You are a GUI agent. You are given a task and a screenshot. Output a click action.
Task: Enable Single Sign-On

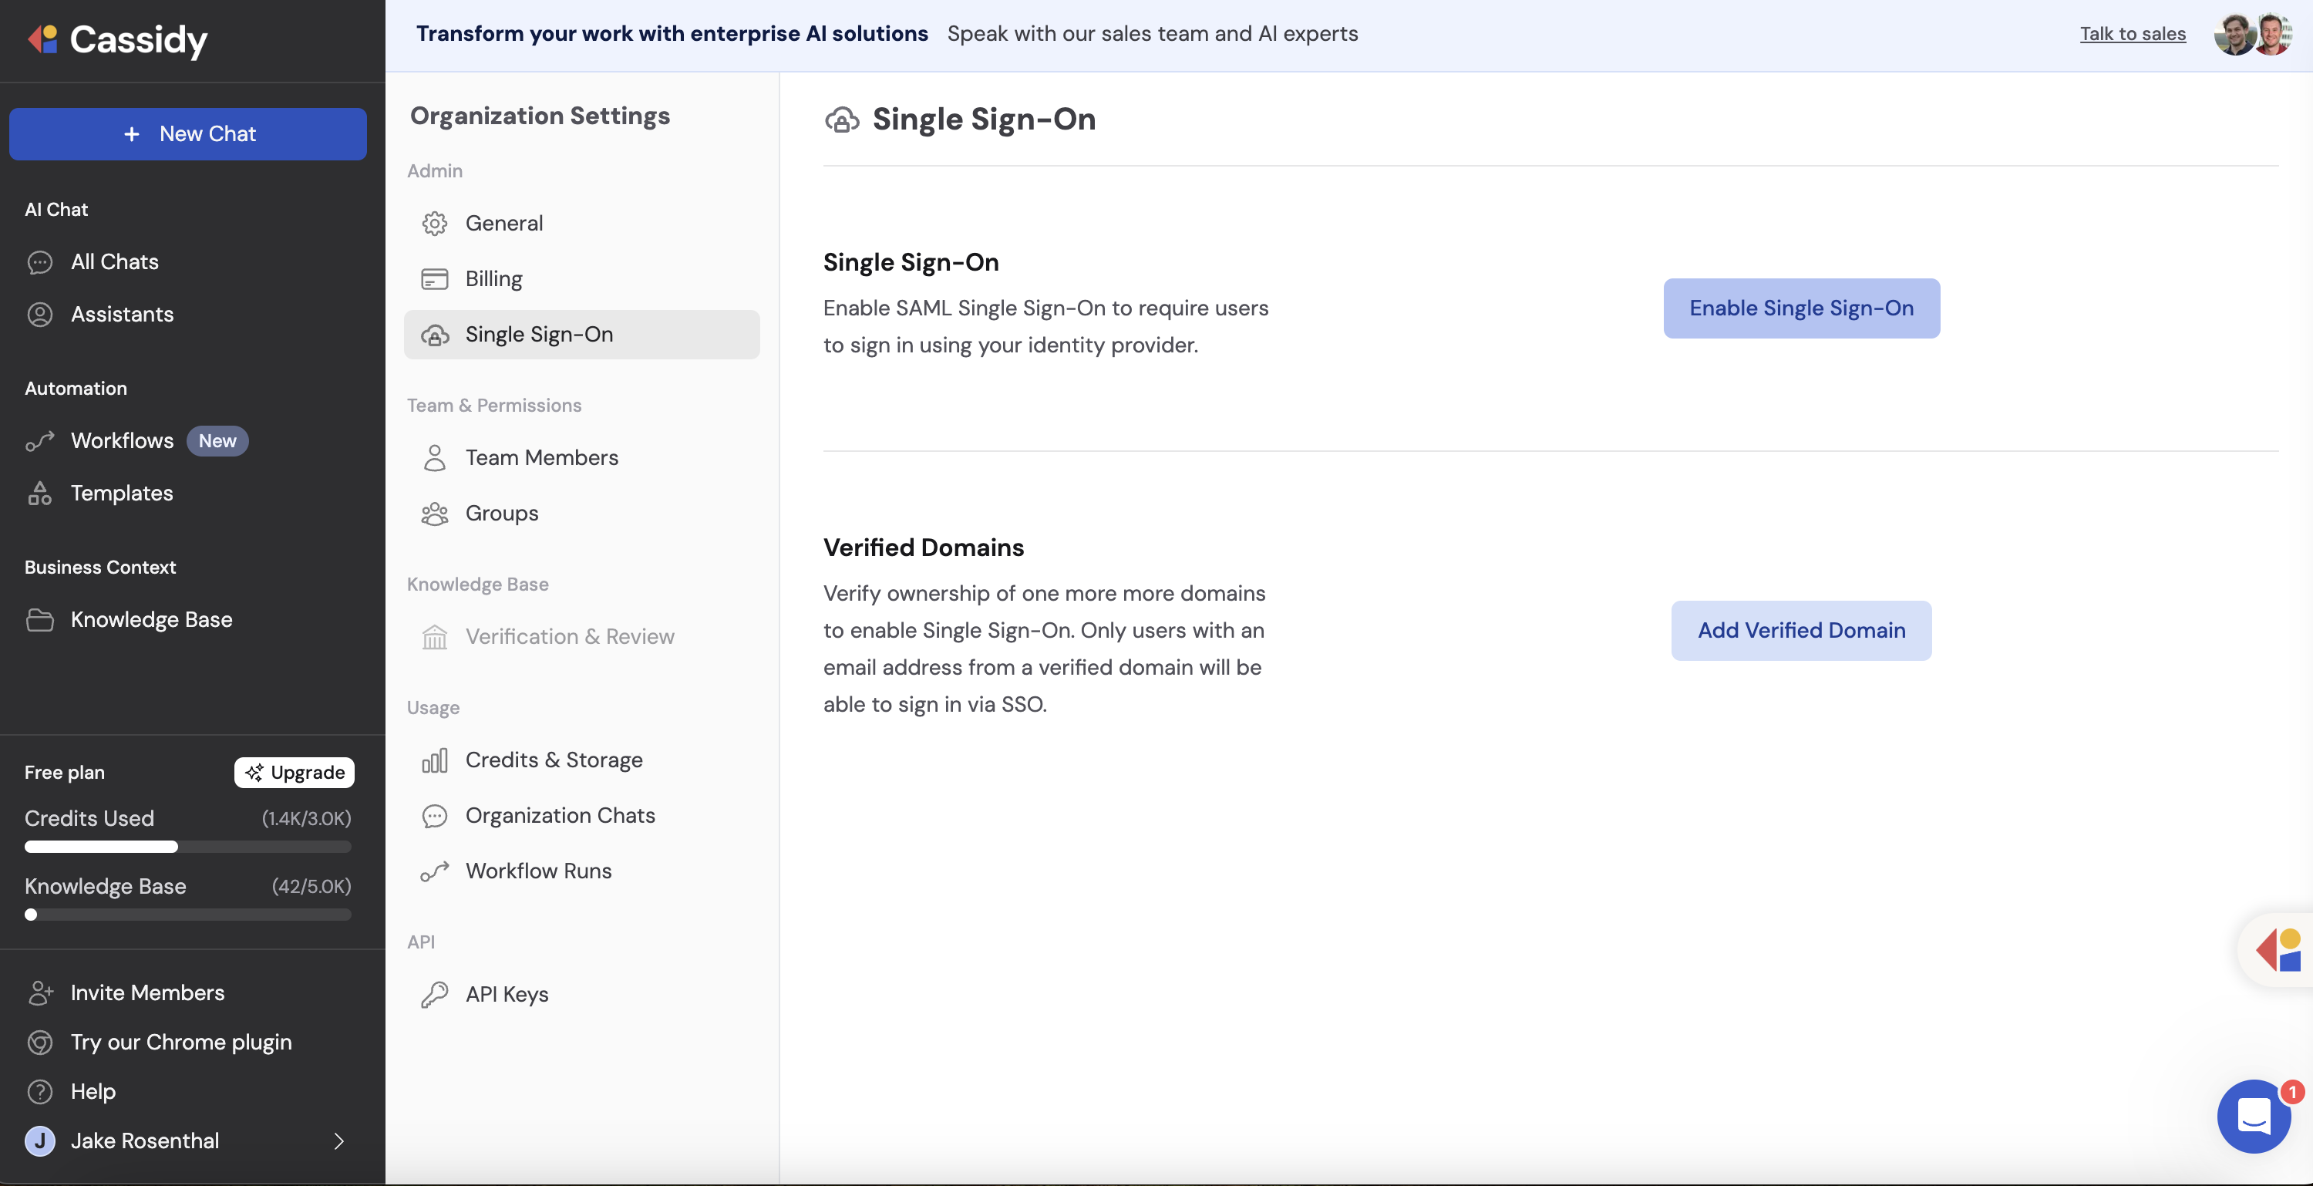(x=1801, y=308)
